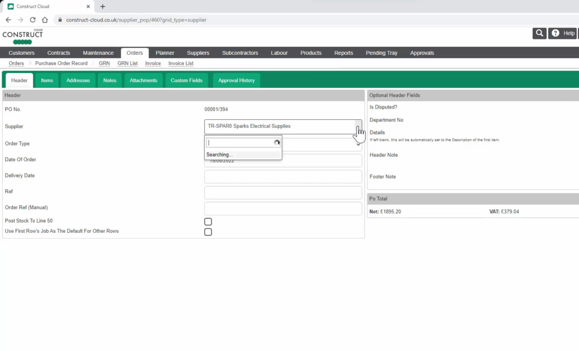Click the Order Ref (Manual) field
The image size is (579, 351).
(283, 209)
